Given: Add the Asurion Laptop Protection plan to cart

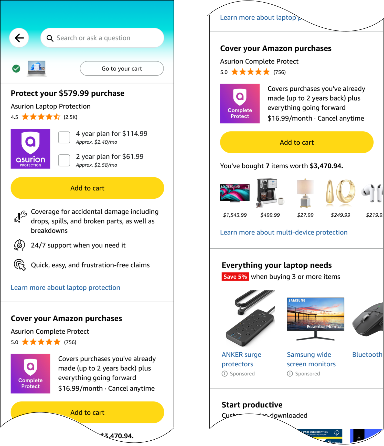Looking at the screenshot, I should click(87, 188).
